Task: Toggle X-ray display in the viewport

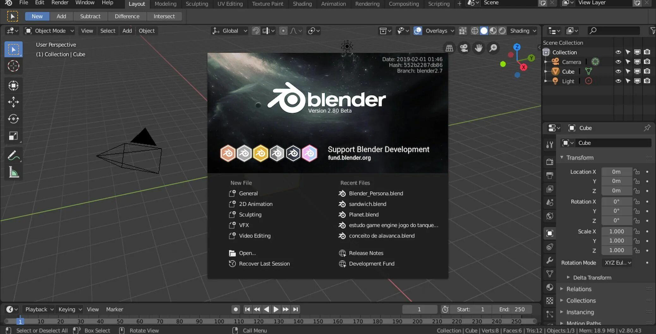Action: (463, 31)
